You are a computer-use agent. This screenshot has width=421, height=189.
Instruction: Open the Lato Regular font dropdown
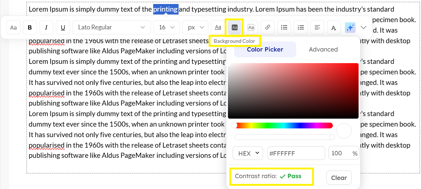pyautogui.click(x=111, y=27)
